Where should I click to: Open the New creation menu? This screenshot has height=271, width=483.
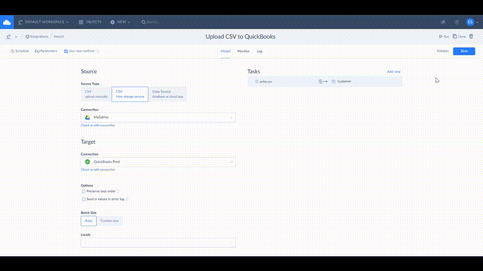click(x=120, y=22)
